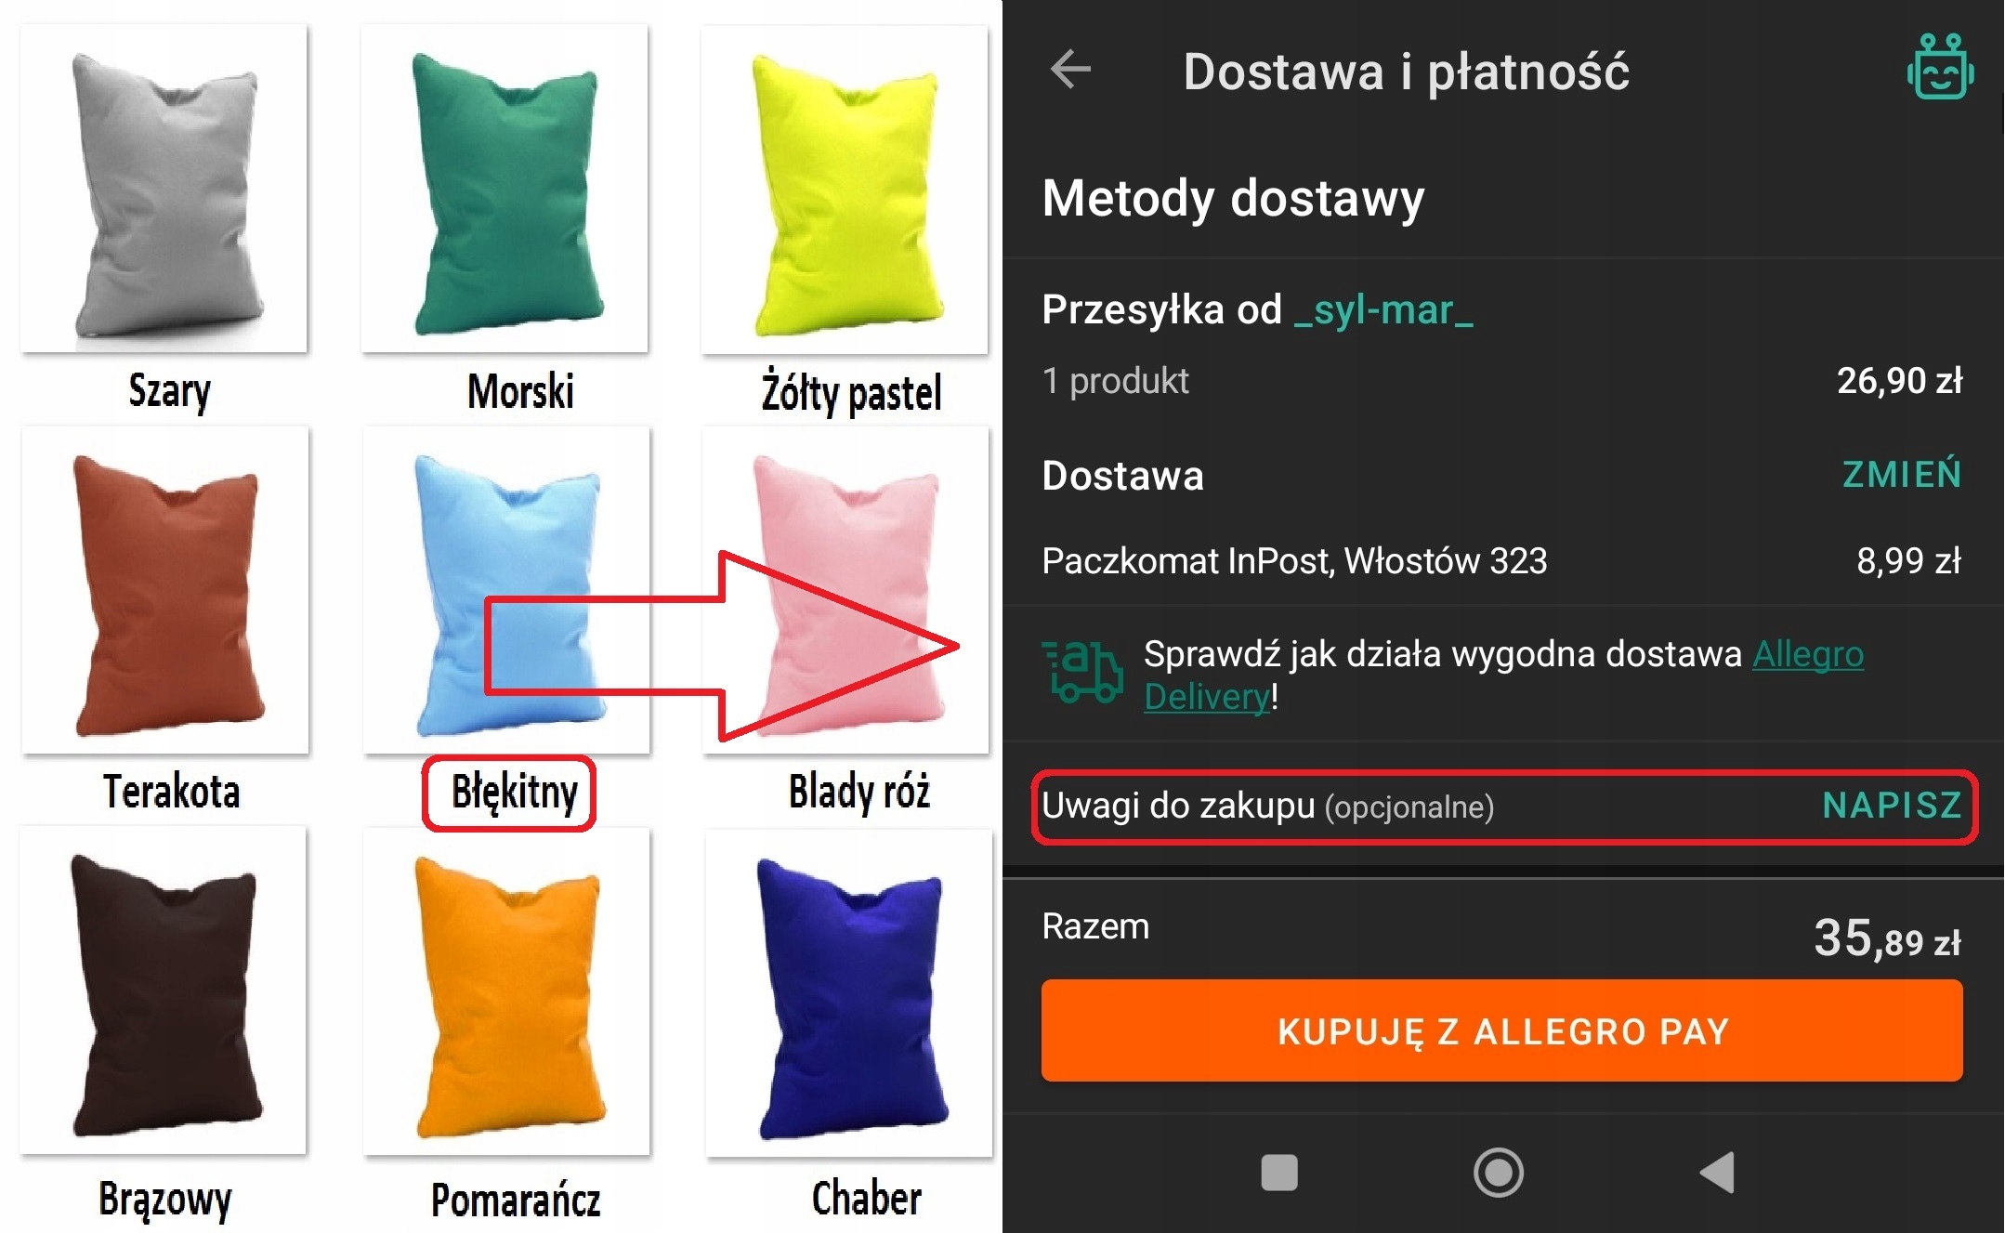
Task: Choose the Żółty pastel pillow
Action: click(x=845, y=190)
